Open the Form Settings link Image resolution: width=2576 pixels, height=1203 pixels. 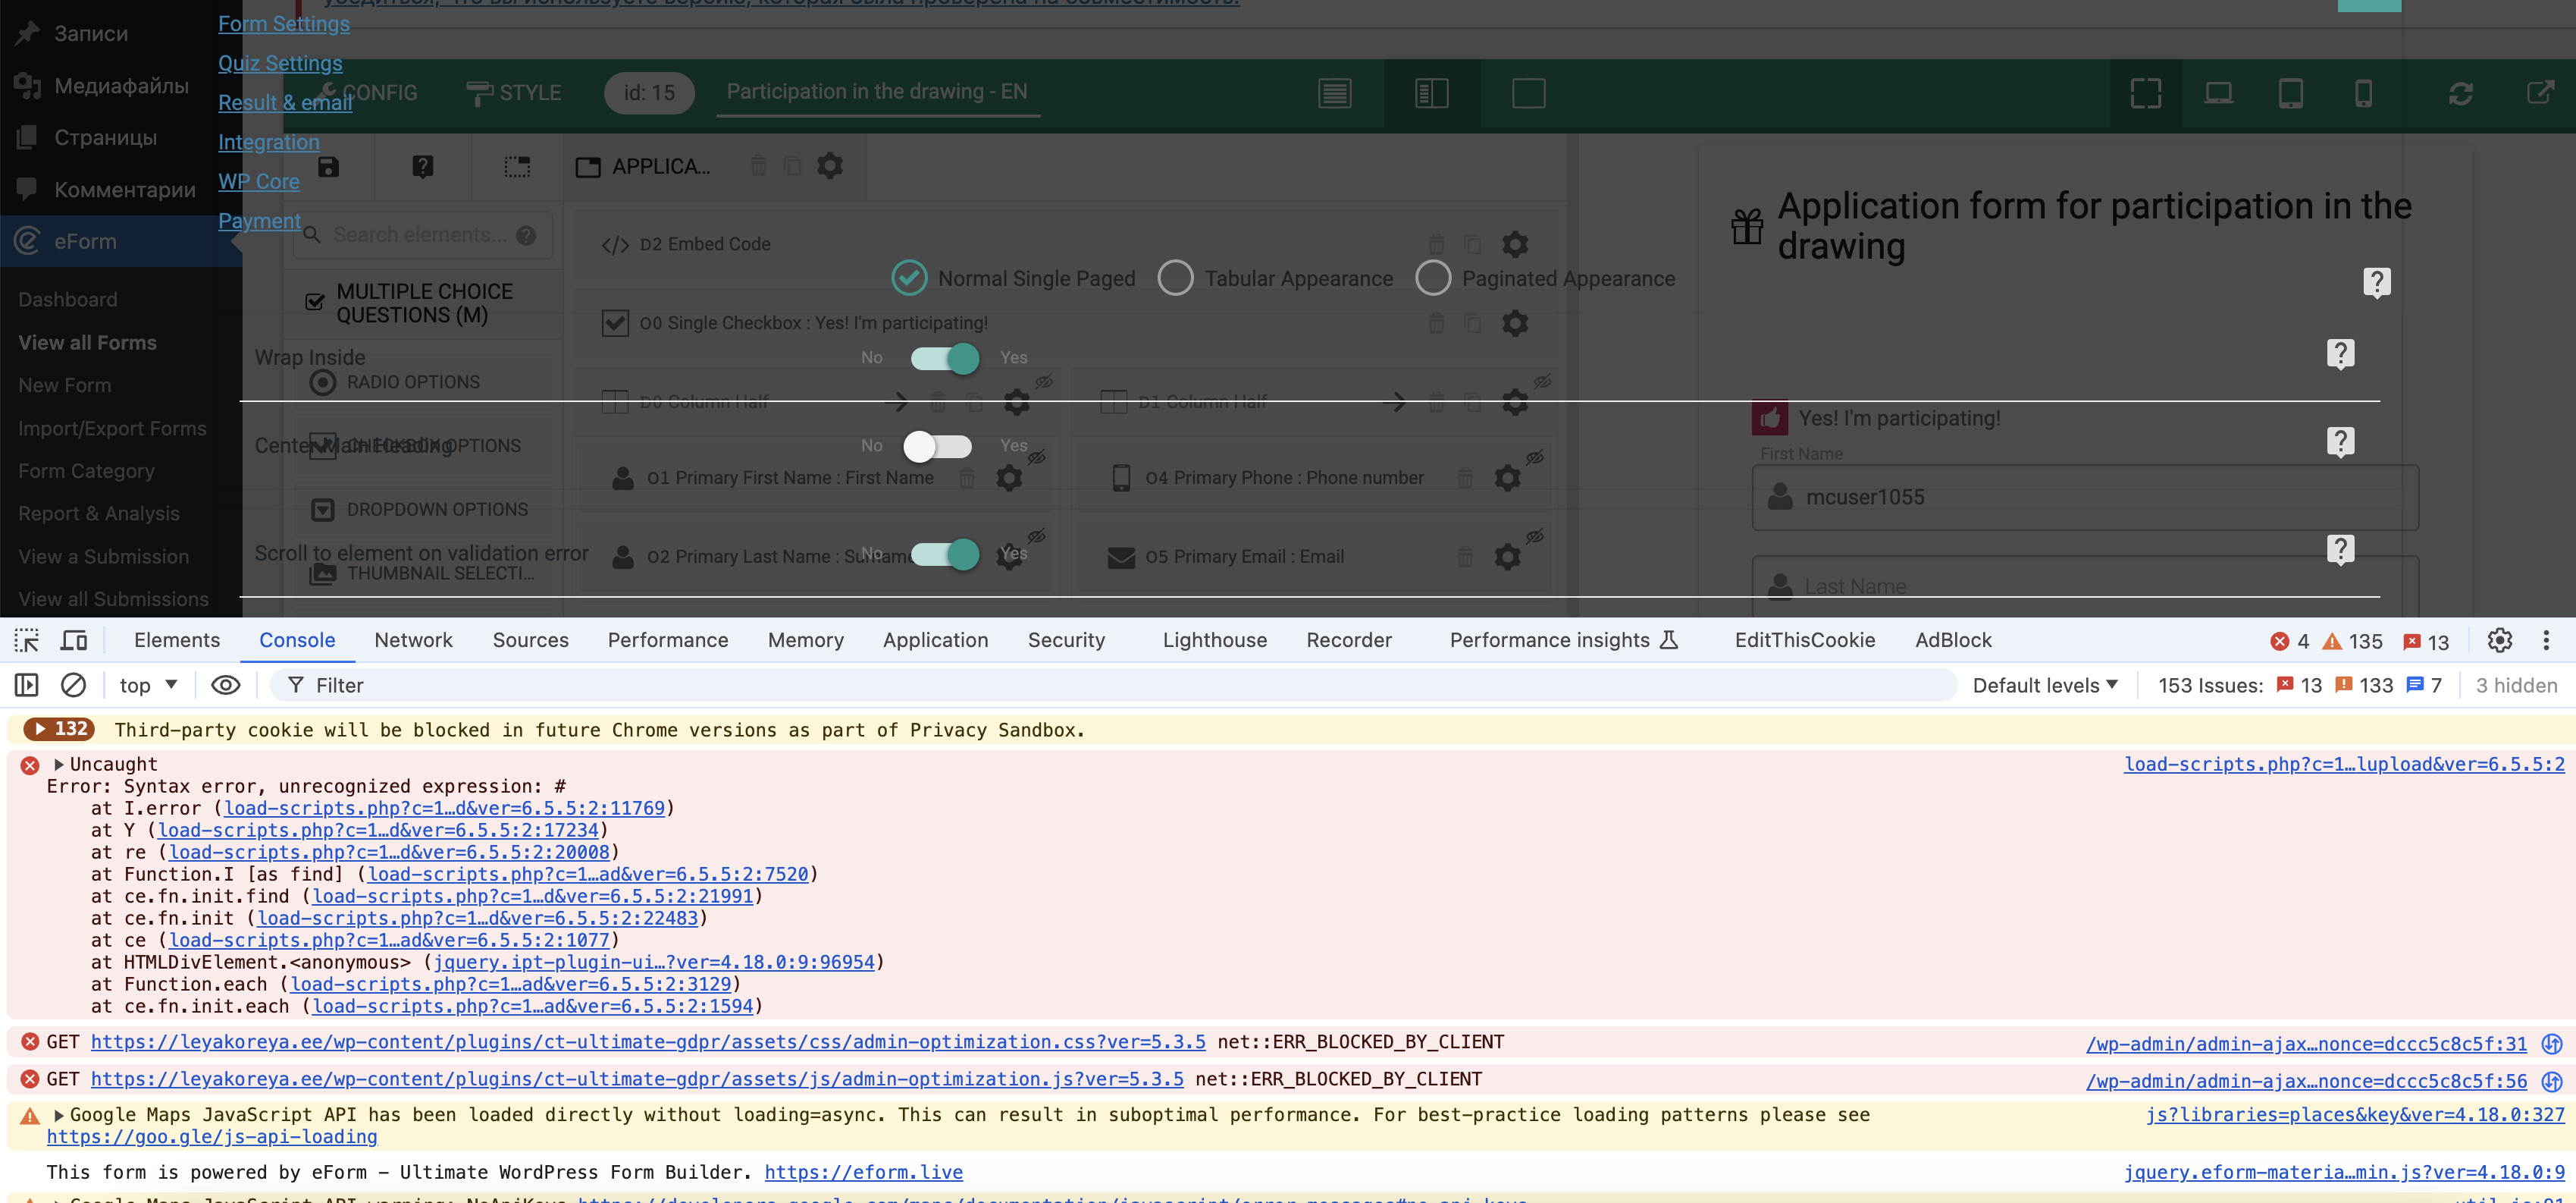click(x=284, y=24)
